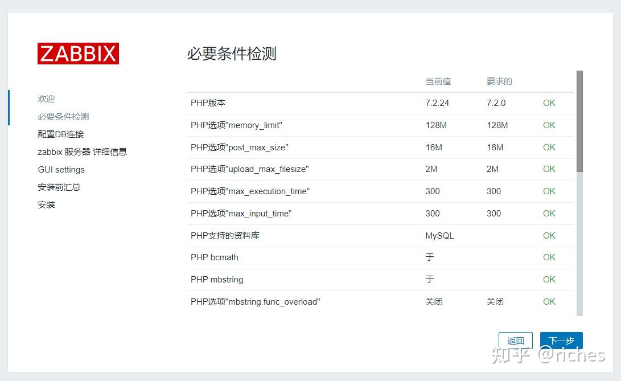Screen dimensions: 621x381
Task: Click the ZABBIX logo
Action: [x=78, y=54]
